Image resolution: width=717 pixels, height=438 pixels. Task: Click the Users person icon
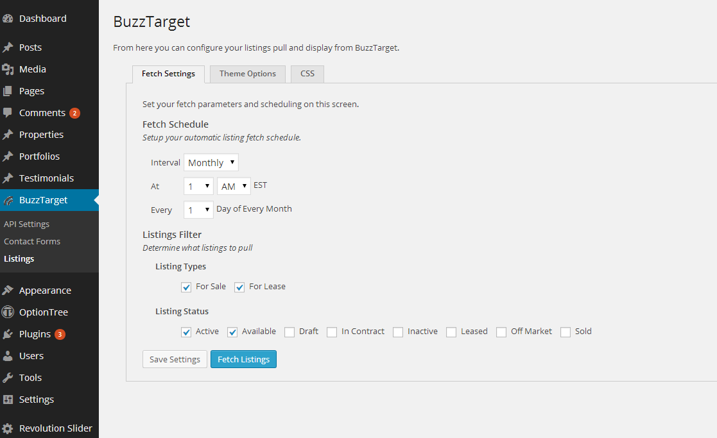click(8, 357)
